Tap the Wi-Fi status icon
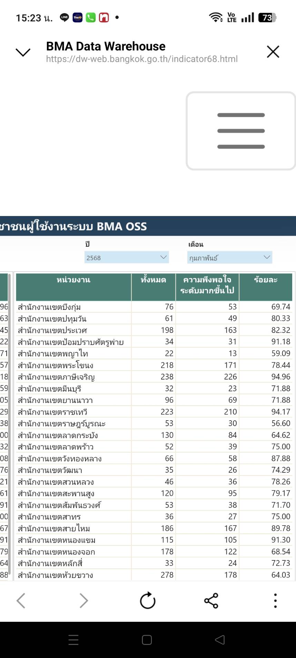The image size is (296, 658). (216, 17)
